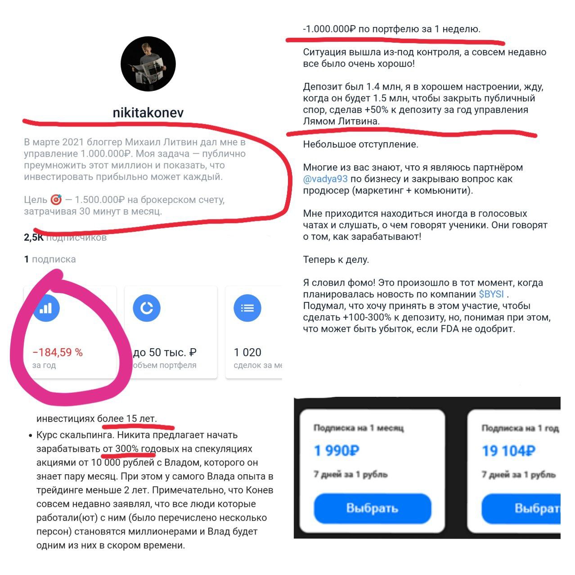Click the target emoji next to Цель
The height and width of the screenshot is (575, 575).
pyautogui.click(x=56, y=200)
